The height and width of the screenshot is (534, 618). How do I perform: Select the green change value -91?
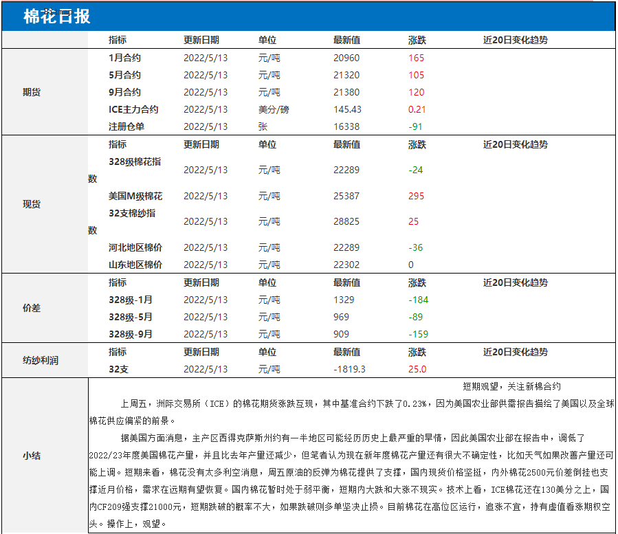pos(415,126)
